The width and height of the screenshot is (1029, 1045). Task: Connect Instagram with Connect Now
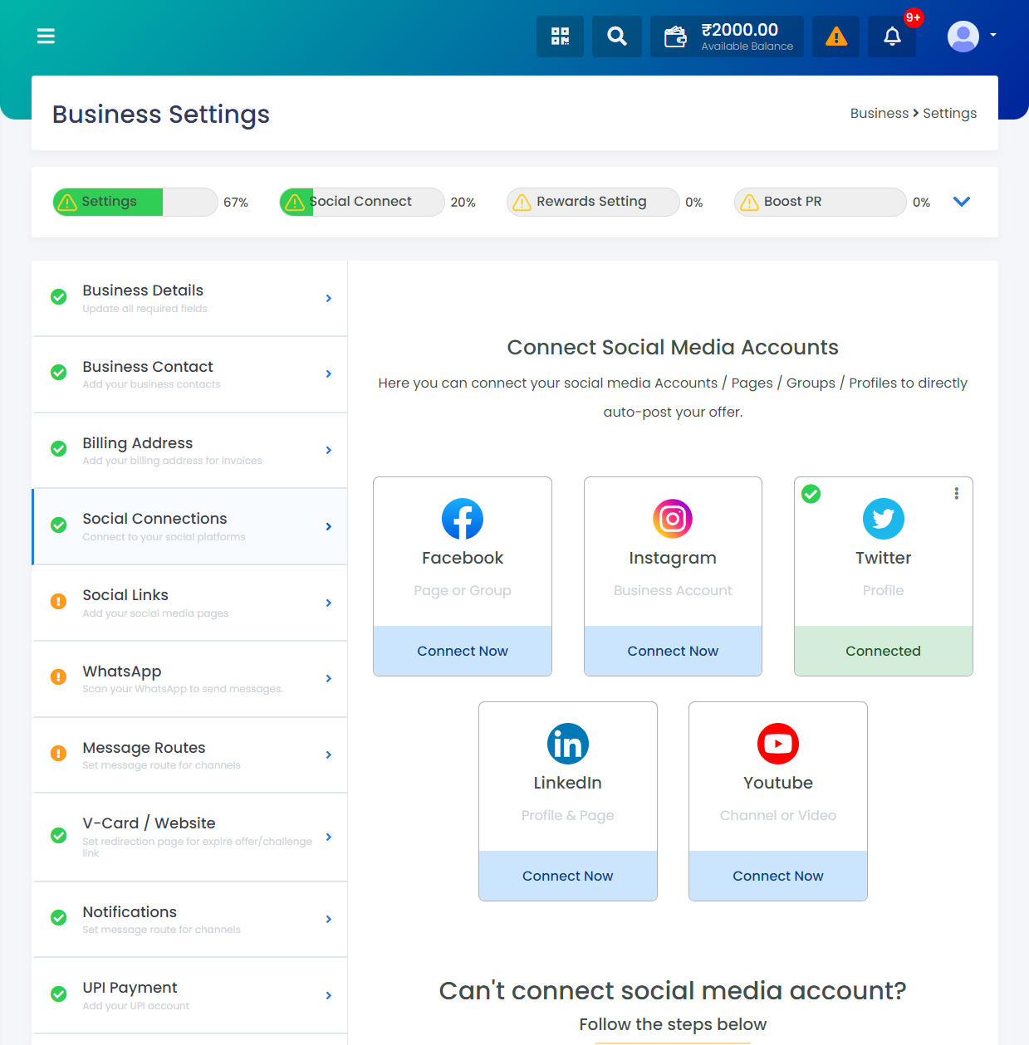click(x=673, y=651)
